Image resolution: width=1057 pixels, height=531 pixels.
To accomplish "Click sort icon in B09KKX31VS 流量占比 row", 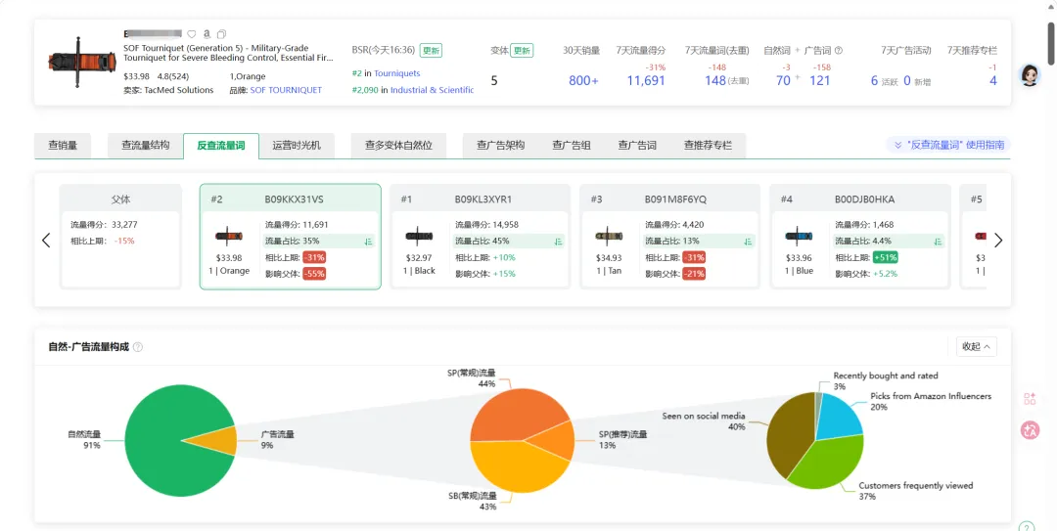I will point(369,242).
